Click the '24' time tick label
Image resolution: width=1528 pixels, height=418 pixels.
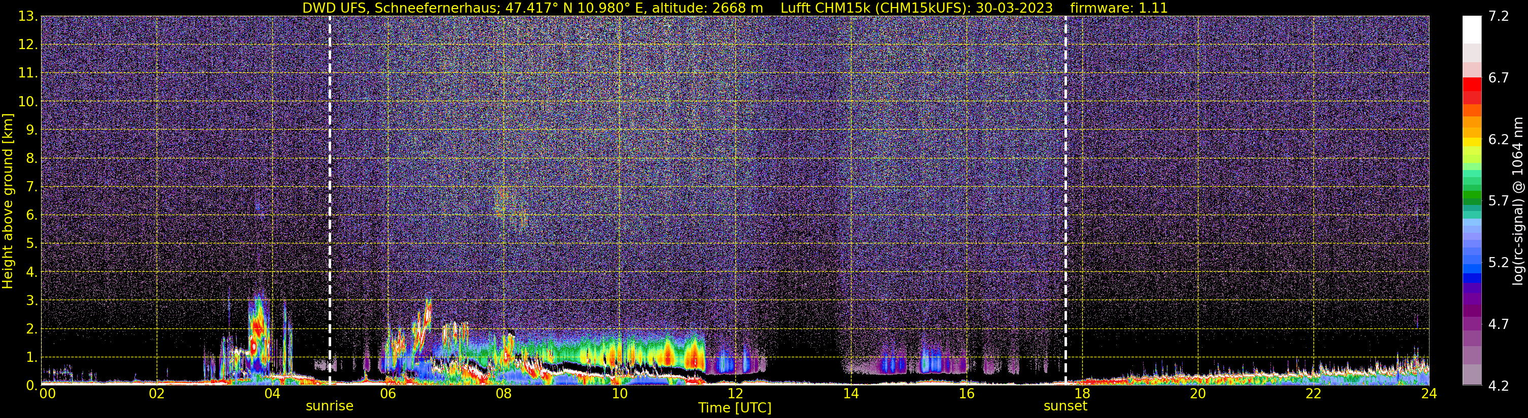click(x=1429, y=394)
